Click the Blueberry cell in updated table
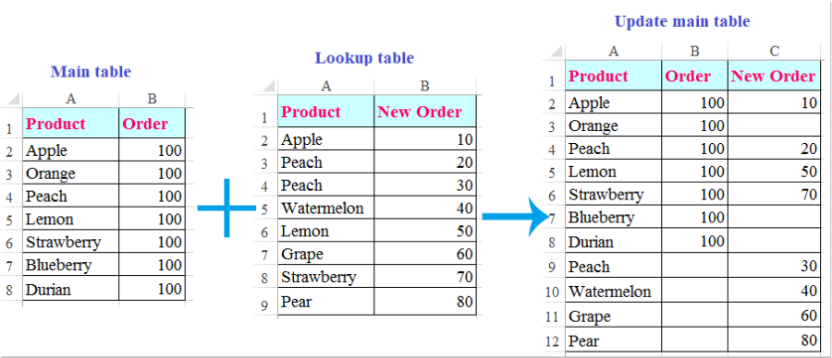The height and width of the screenshot is (358, 832). pyautogui.click(x=614, y=217)
